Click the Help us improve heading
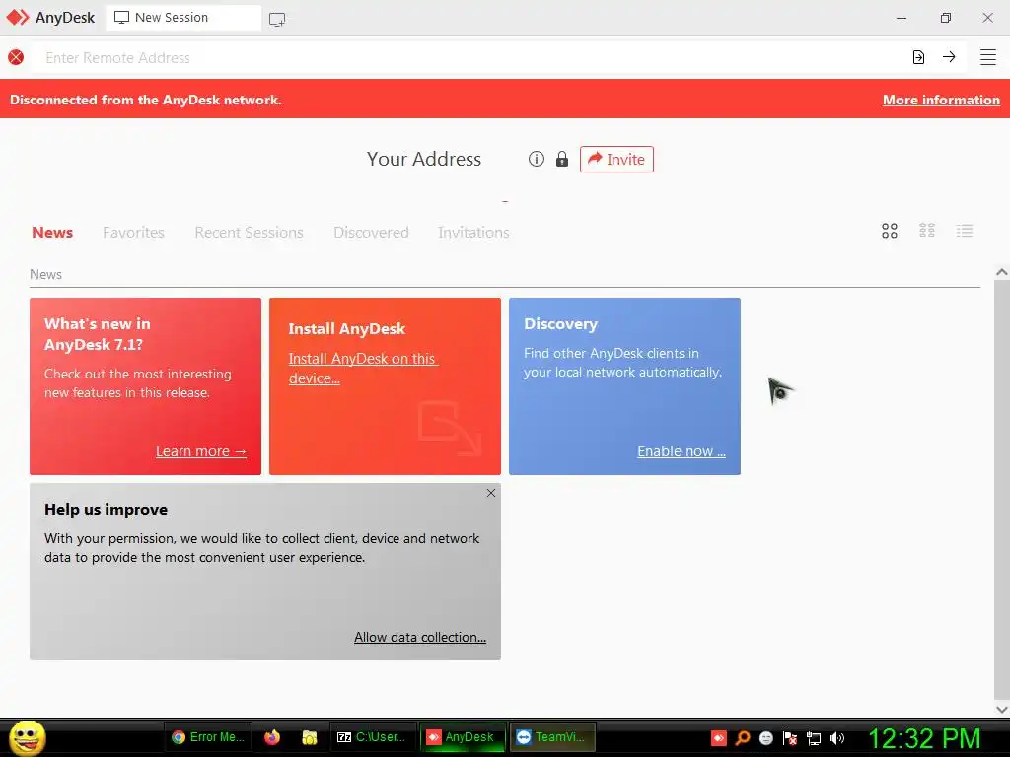The height and width of the screenshot is (757, 1010). [x=107, y=510]
